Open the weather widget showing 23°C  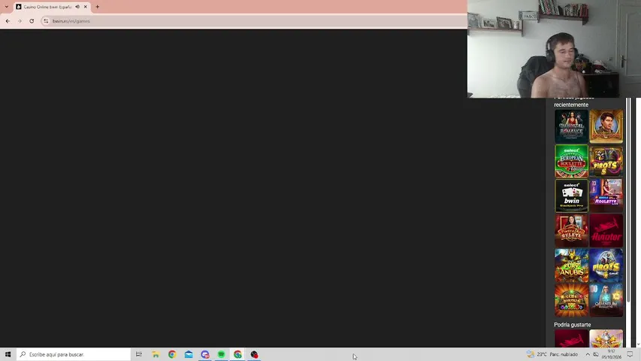[552, 354]
